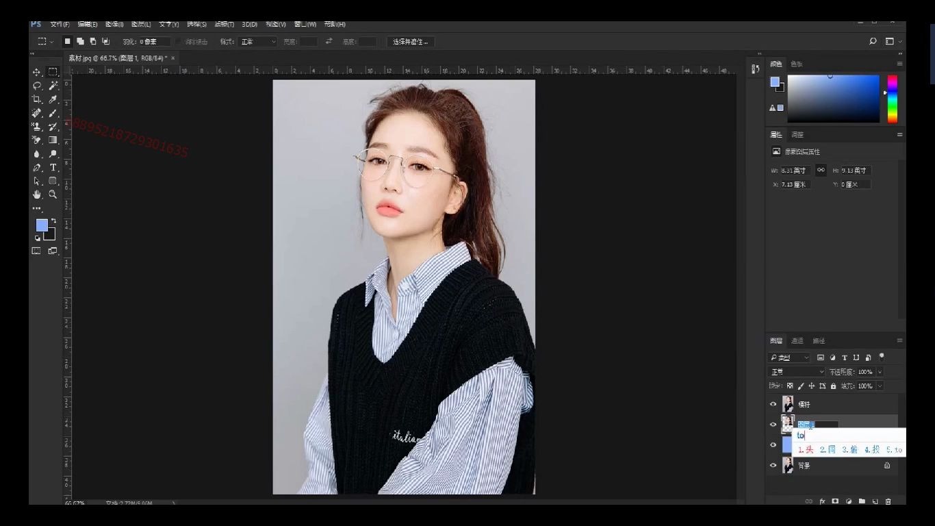Link width and height in Properties
Screen dimensions: 935x526
coord(821,170)
